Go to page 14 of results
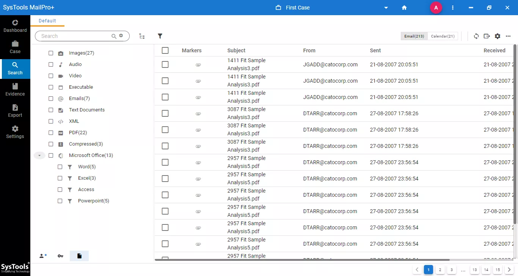This screenshot has width=518, height=276. 486,270
